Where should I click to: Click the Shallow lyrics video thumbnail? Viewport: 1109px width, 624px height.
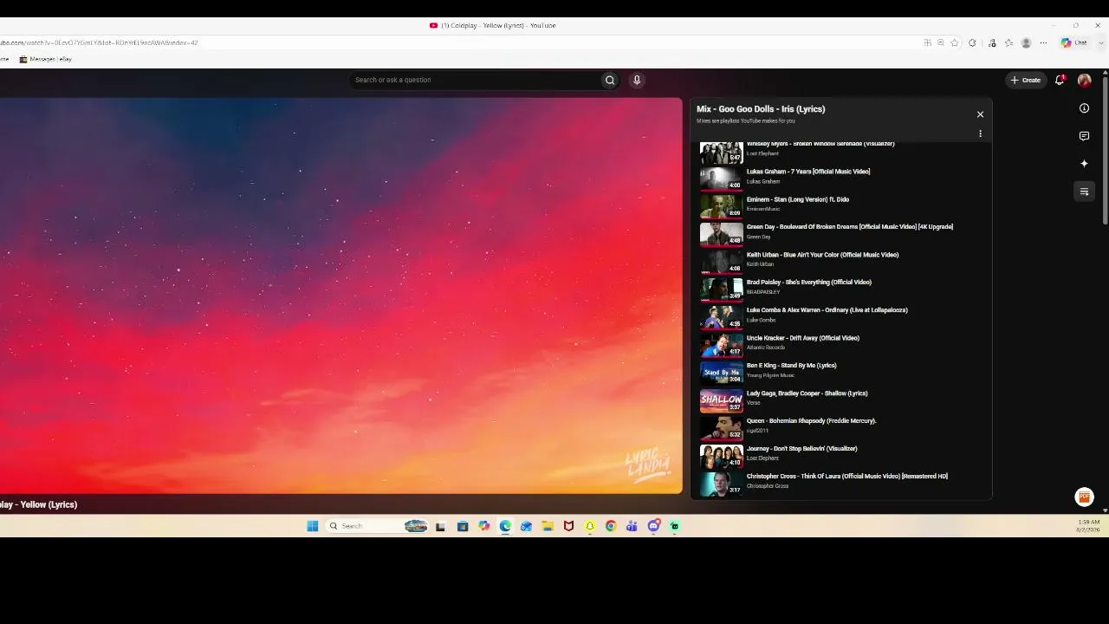[721, 400]
